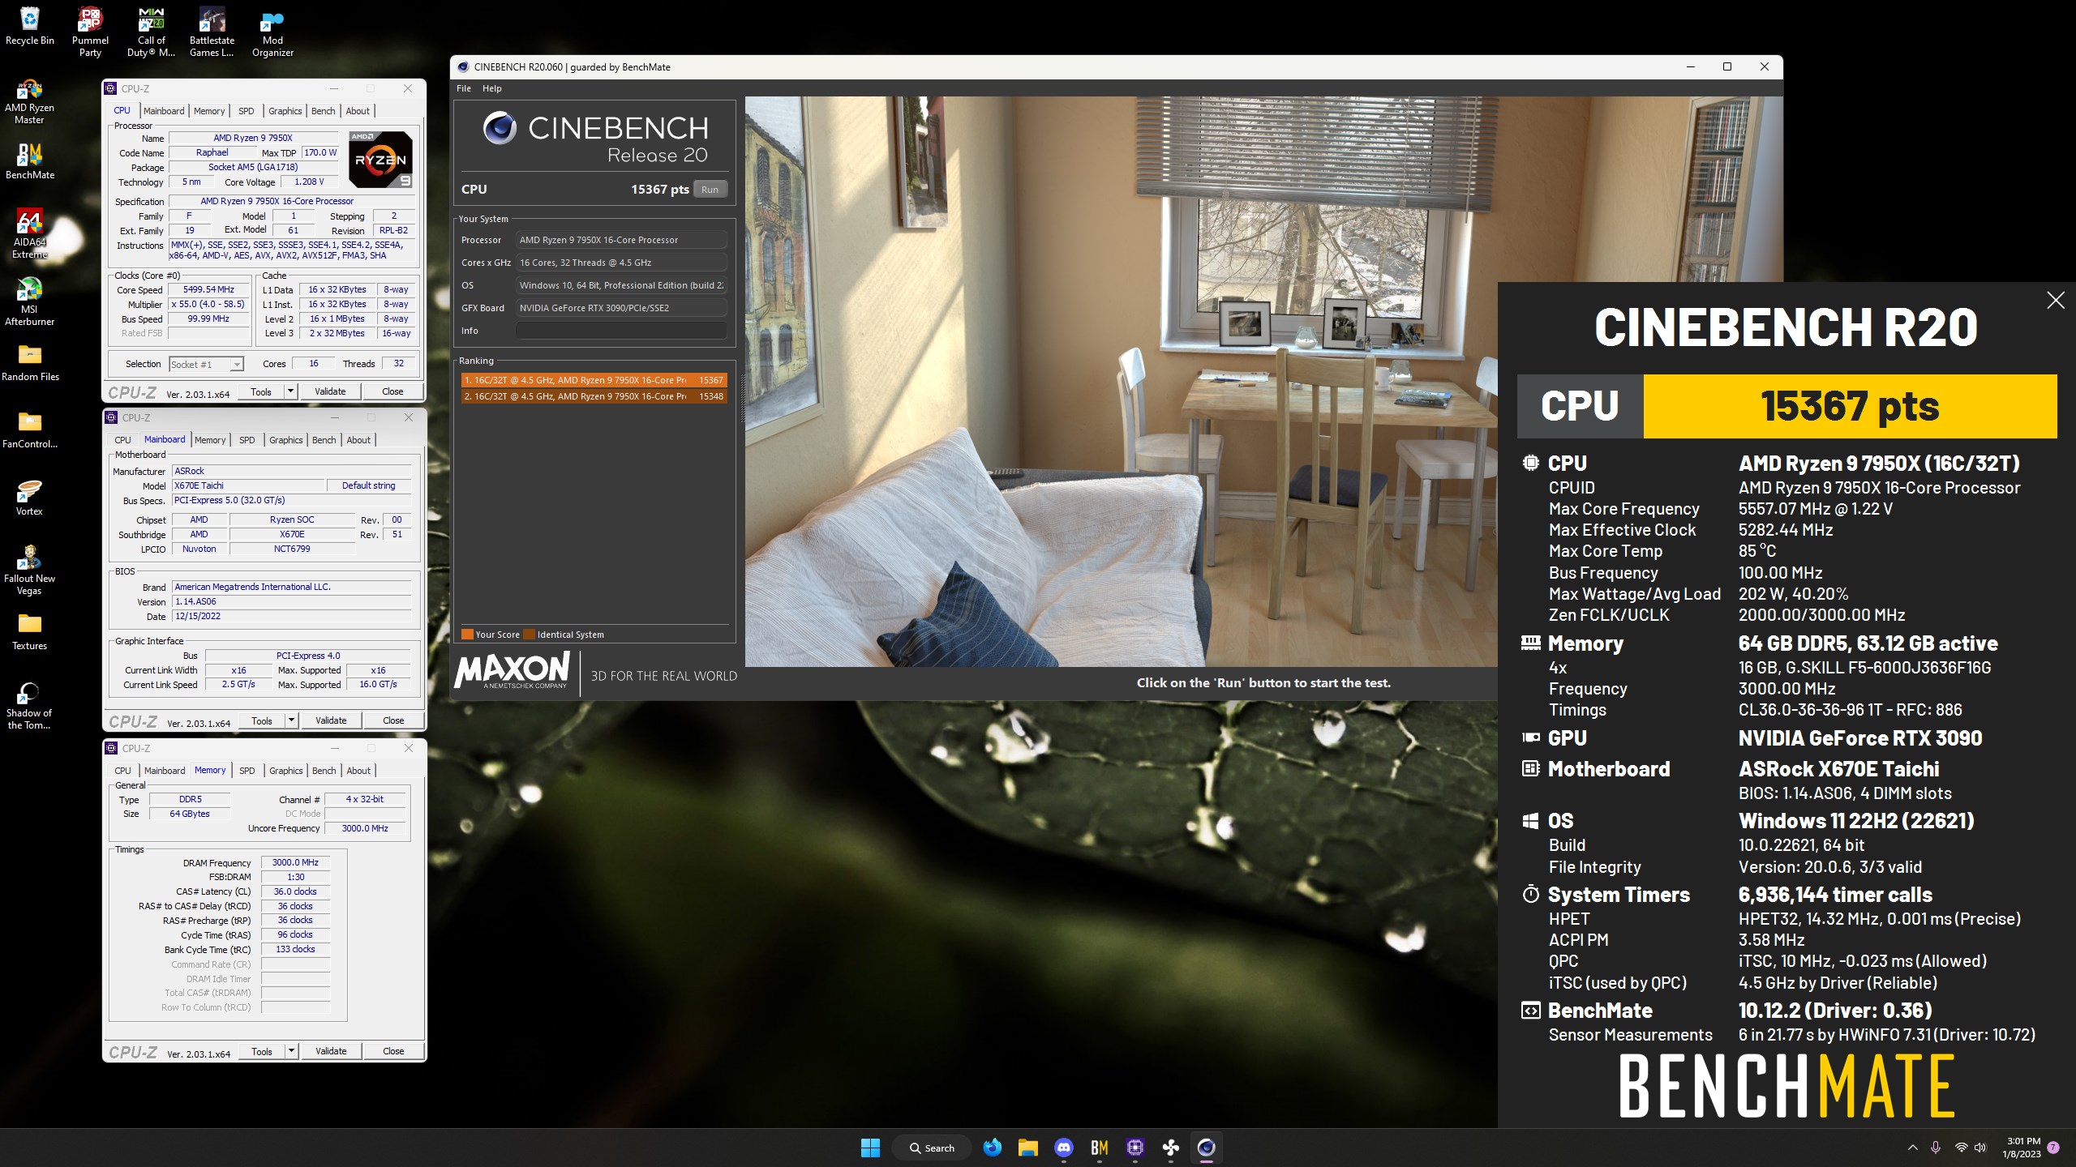Open the Wi-Fi network tray icon
2076x1167 pixels.
pyautogui.click(x=1961, y=1148)
